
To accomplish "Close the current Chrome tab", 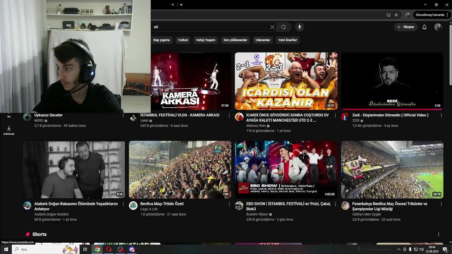I will click(x=173, y=5).
